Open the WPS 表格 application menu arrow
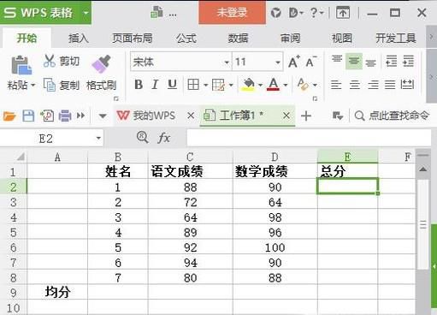 coord(86,13)
